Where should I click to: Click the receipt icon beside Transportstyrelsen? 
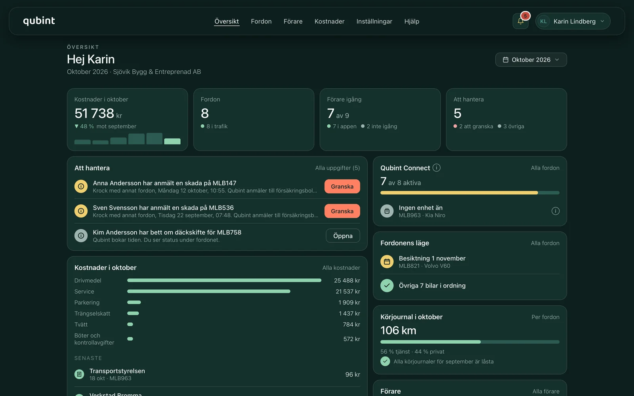(79, 374)
